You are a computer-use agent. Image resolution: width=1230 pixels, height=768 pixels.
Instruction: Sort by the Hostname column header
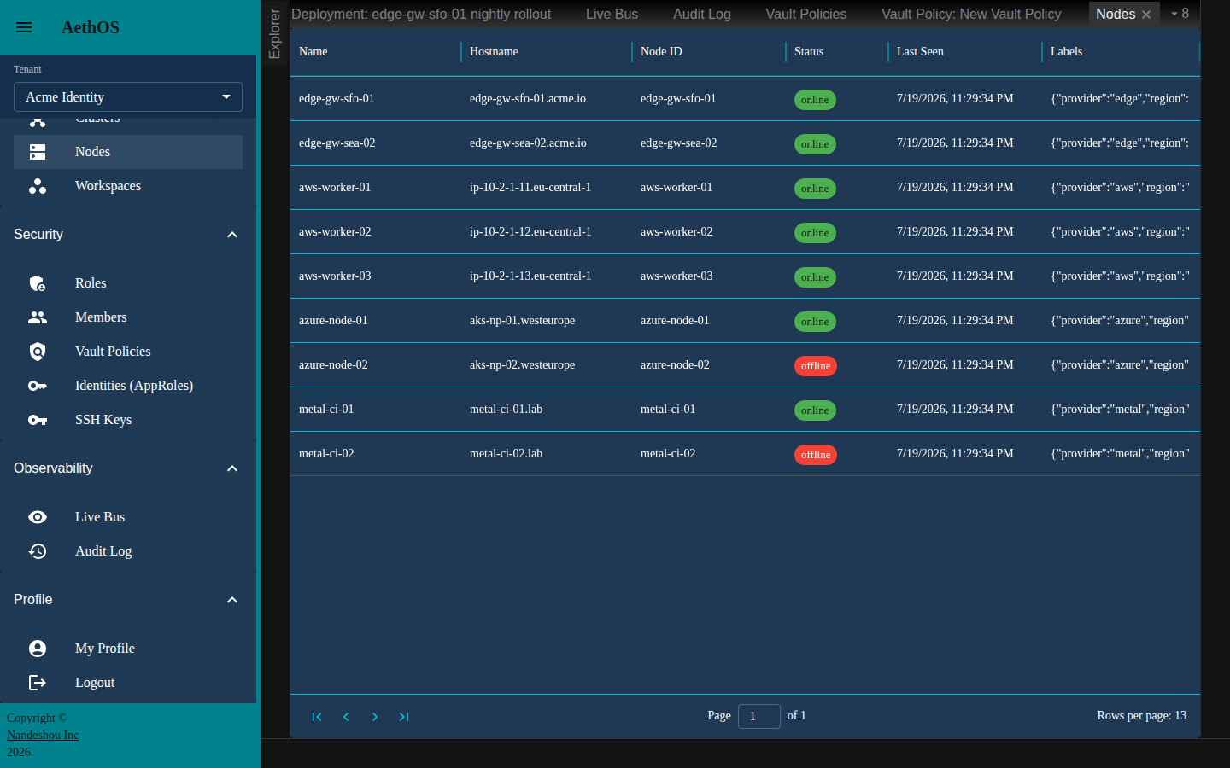[546, 52]
